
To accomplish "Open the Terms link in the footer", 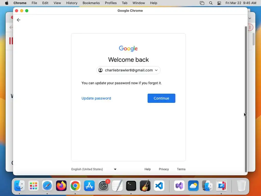I will (x=181, y=169).
